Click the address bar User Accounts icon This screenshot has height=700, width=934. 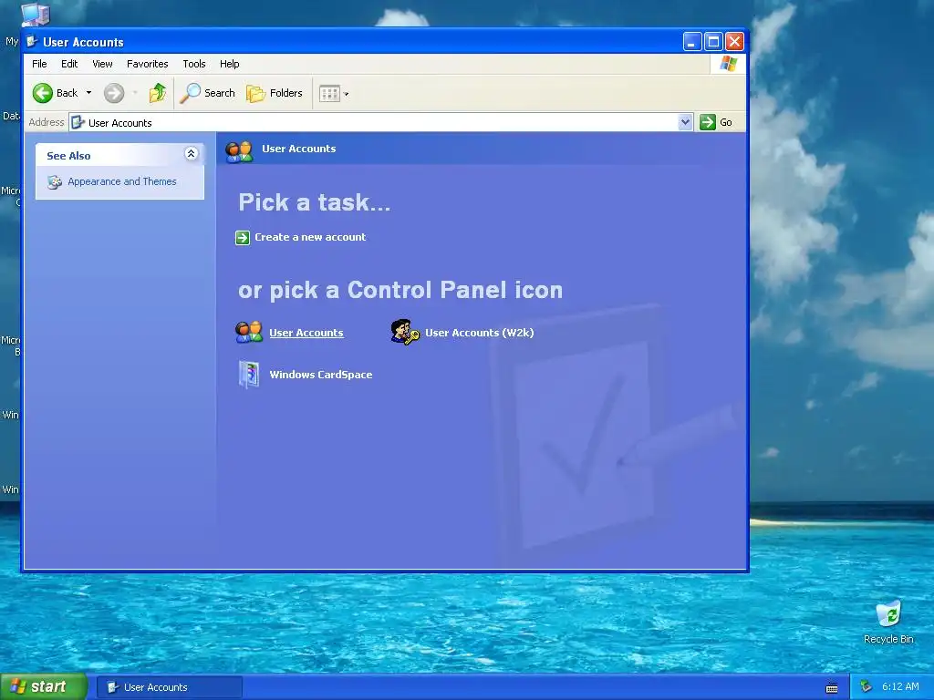78,123
